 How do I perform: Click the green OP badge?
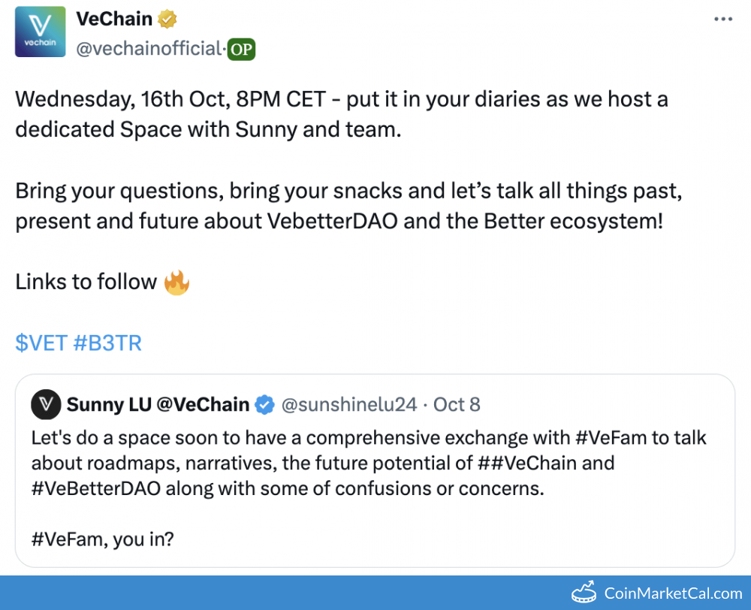[241, 50]
